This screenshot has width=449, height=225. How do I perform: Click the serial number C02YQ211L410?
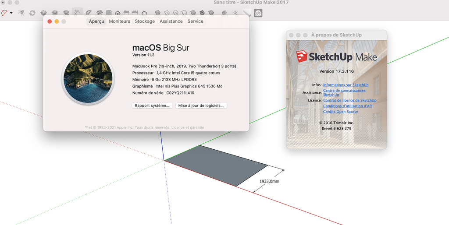[x=180, y=93]
